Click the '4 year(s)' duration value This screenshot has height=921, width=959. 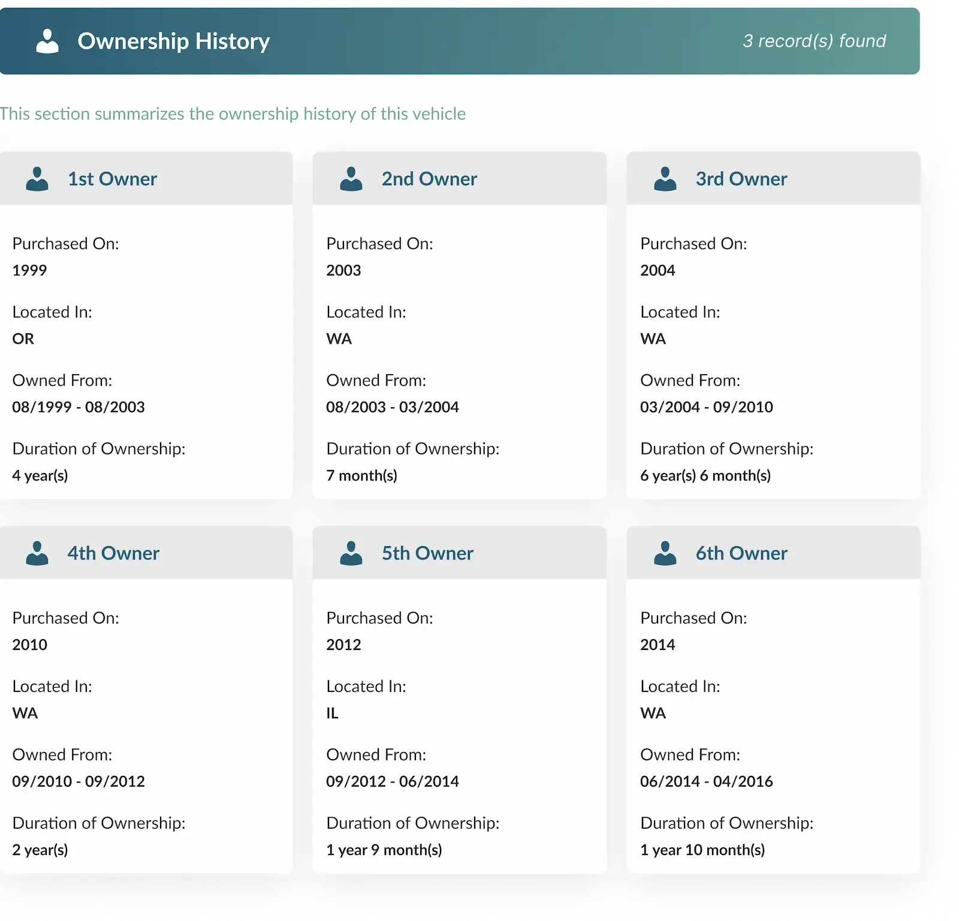pyautogui.click(x=40, y=475)
